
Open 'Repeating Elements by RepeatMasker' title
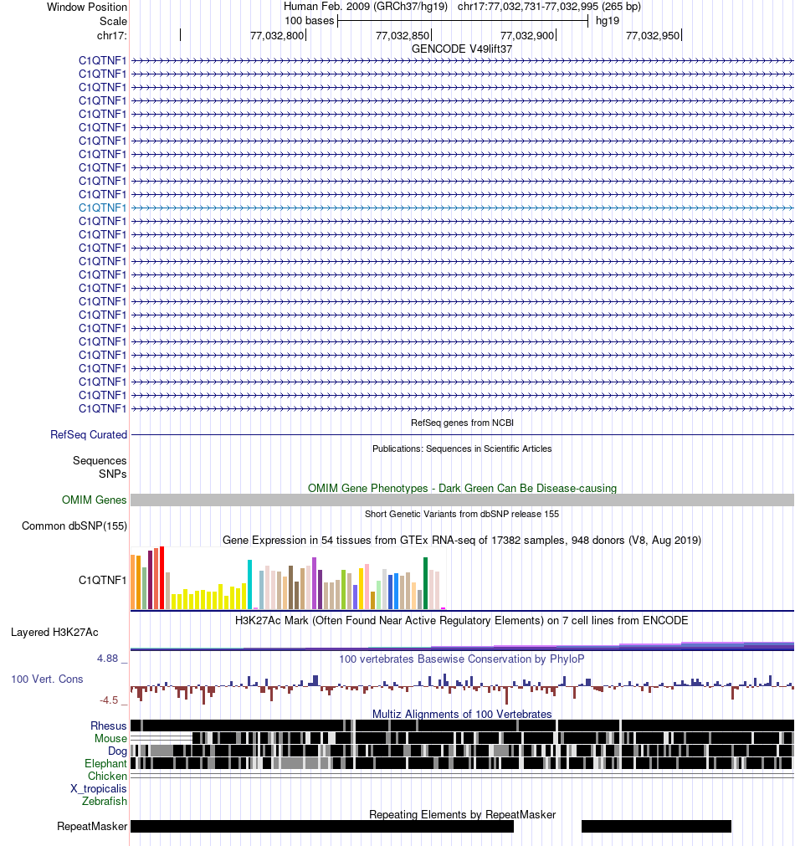462,814
